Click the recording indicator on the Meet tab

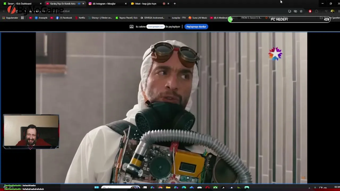coord(164,4)
